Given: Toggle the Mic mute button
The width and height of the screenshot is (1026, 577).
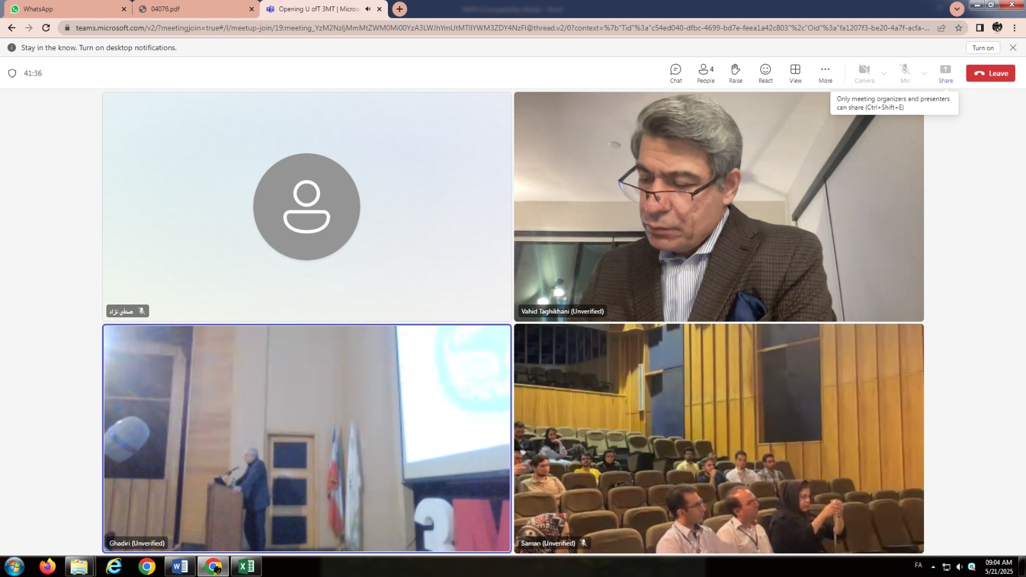Looking at the screenshot, I should 905,73.
